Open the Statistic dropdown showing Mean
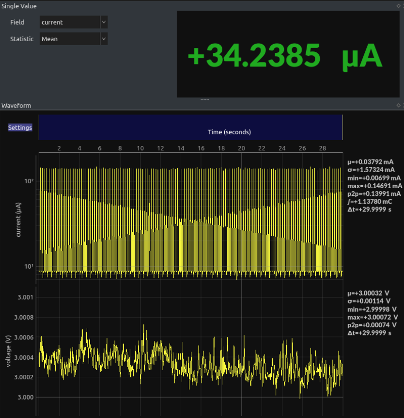The width and height of the screenshot is (404, 418). point(73,39)
